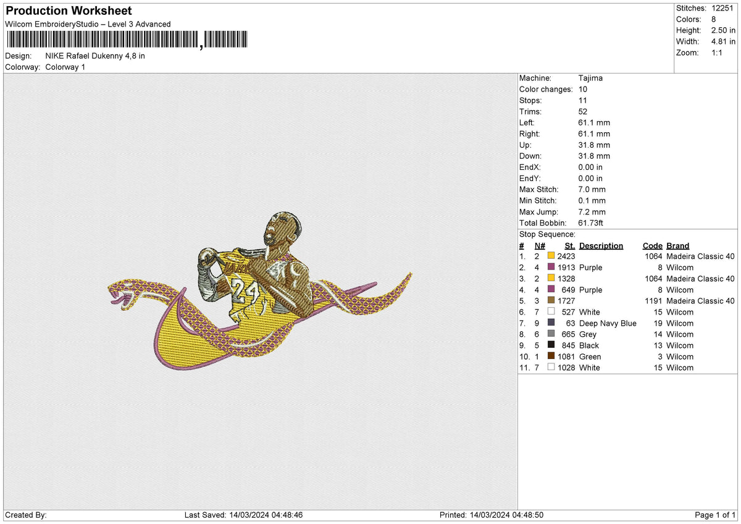The height and width of the screenshot is (524, 741).
Task: Select the white swatch with 527 stitches
Action: 551,311
